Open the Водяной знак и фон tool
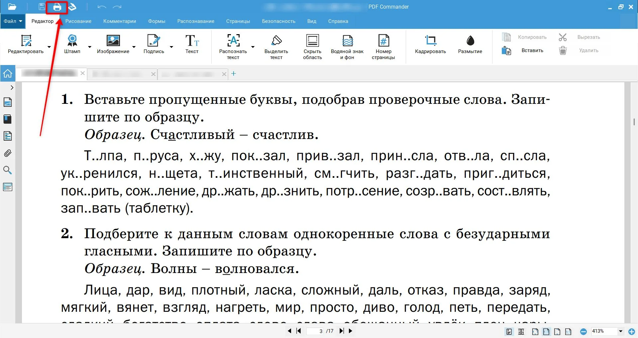The image size is (638, 338). (x=347, y=47)
